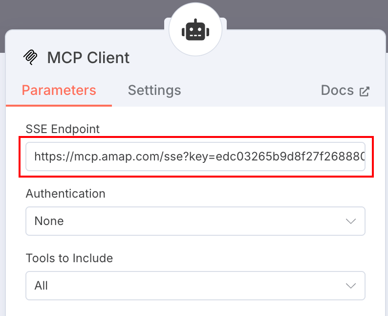Expand the Tools to Include dropdown
The width and height of the screenshot is (388, 316).
coord(195,286)
